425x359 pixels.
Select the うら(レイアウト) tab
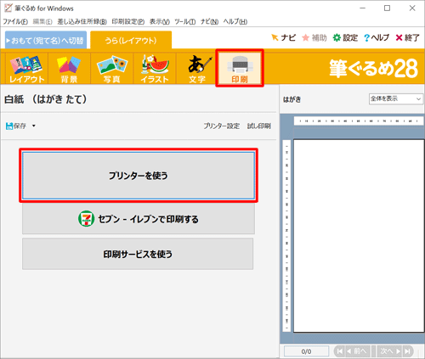click(x=131, y=41)
